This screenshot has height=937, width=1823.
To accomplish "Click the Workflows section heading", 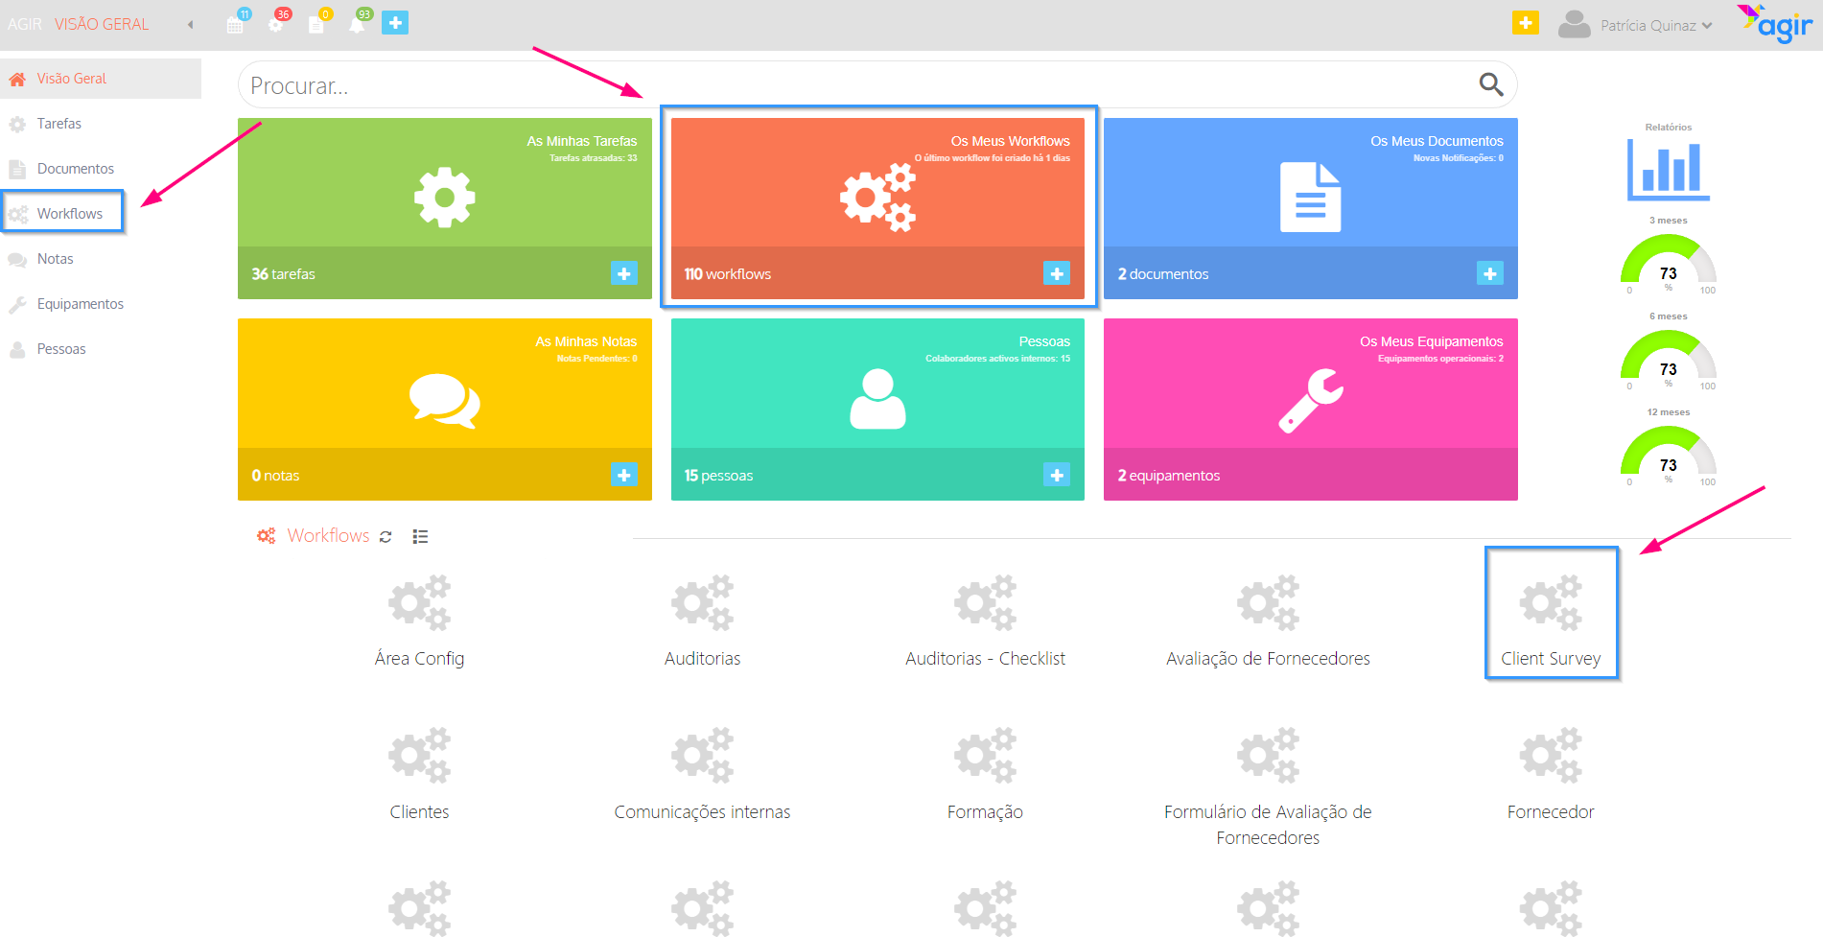I will click(x=328, y=535).
